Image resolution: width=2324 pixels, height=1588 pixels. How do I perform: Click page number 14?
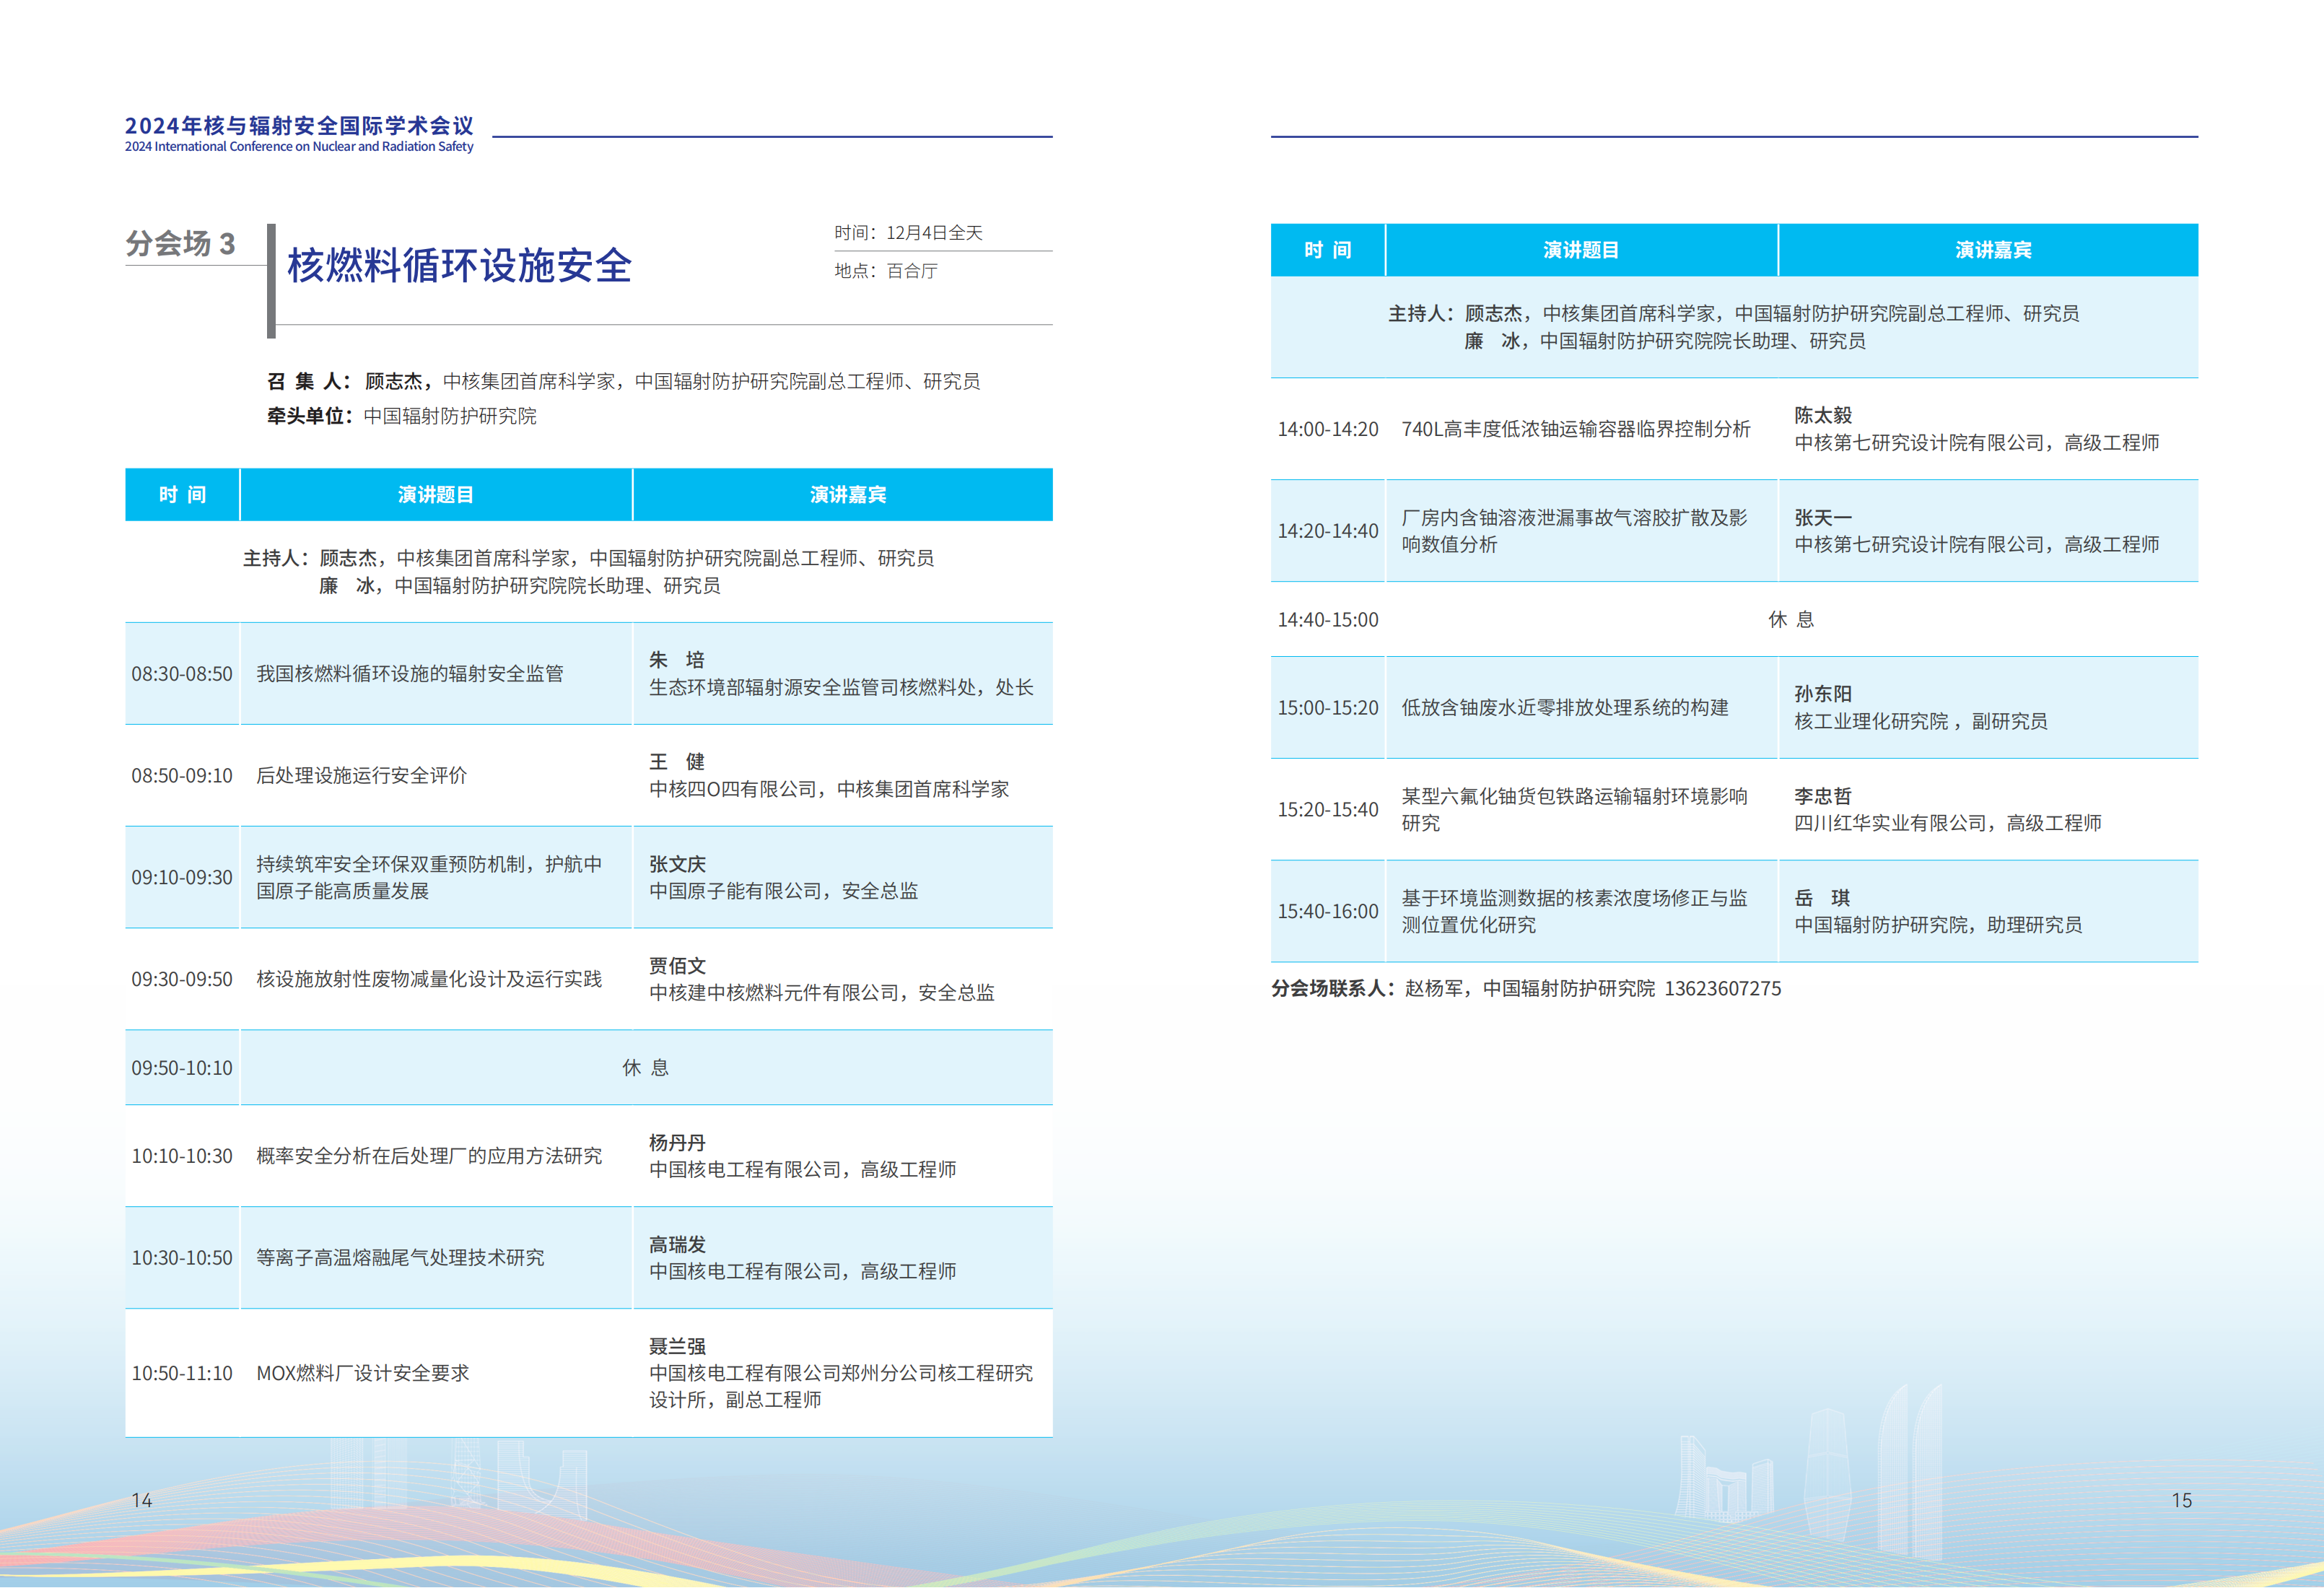pos(142,1501)
